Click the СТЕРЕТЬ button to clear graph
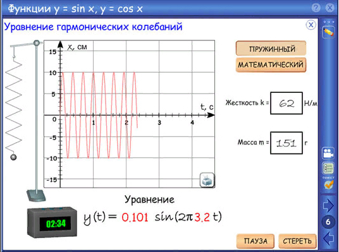 tap(297, 241)
